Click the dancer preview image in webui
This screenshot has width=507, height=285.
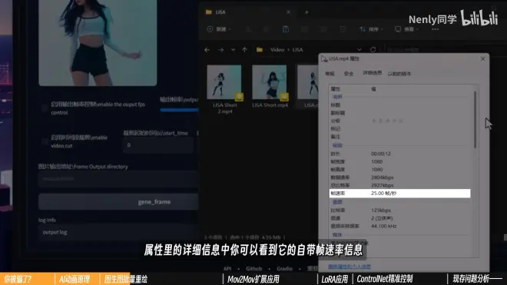(x=98, y=43)
